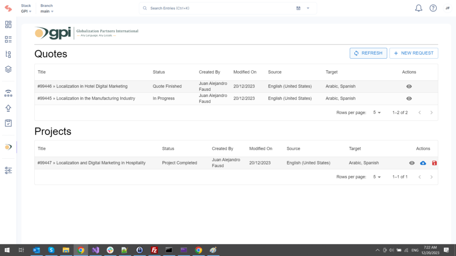Change Quotes rows per page dropdown
This screenshot has width=456, height=256.
[377, 112]
